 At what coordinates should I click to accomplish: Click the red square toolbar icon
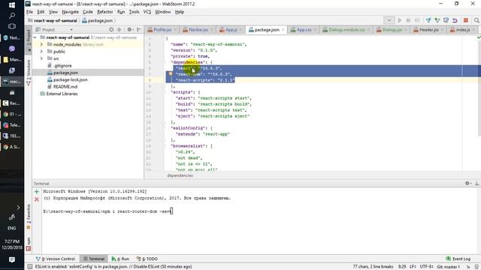[466, 20]
